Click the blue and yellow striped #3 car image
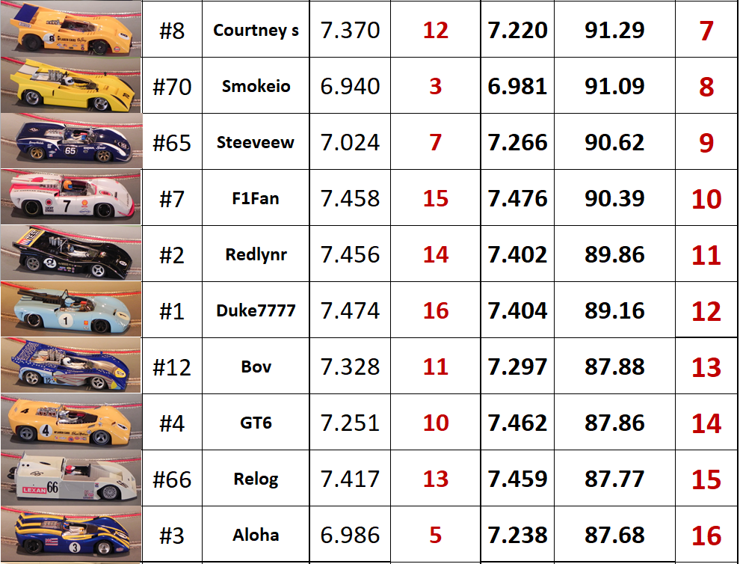Viewport: 740px width, 564px height. click(x=70, y=534)
